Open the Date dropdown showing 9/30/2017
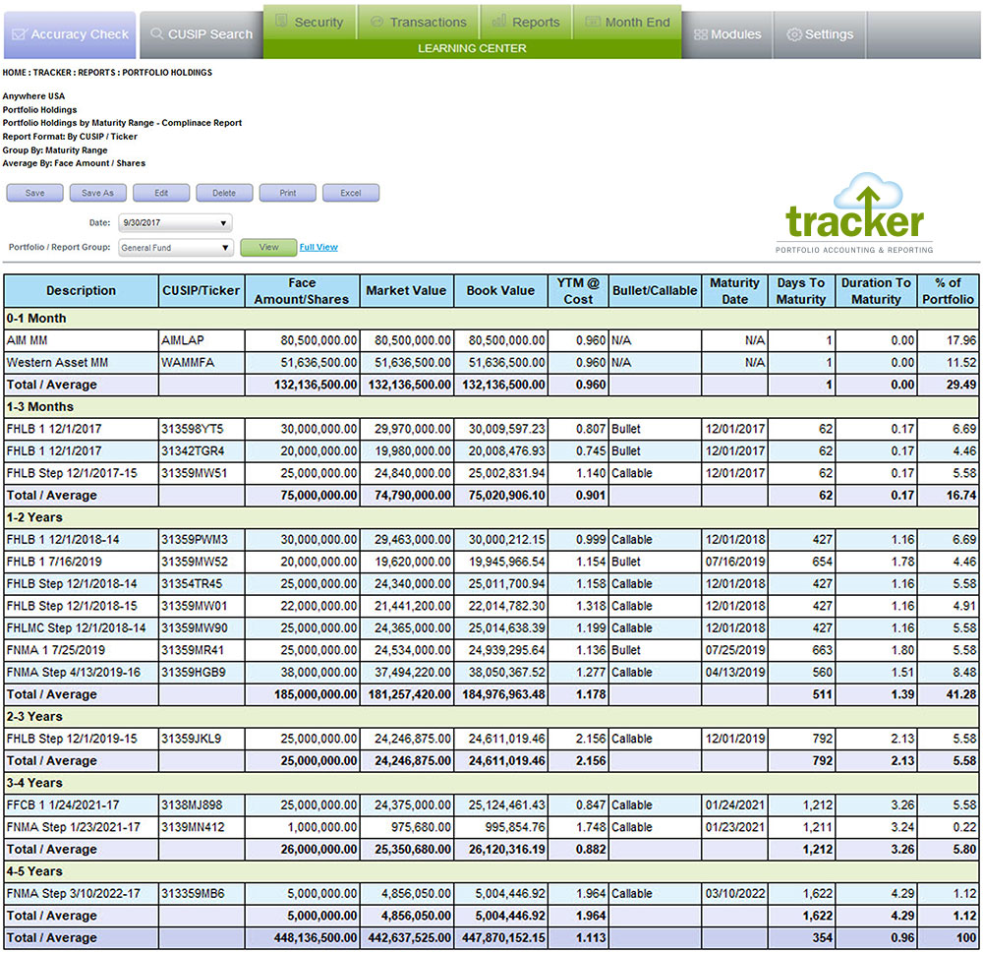The width and height of the screenshot is (983, 953). coord(175,223)
